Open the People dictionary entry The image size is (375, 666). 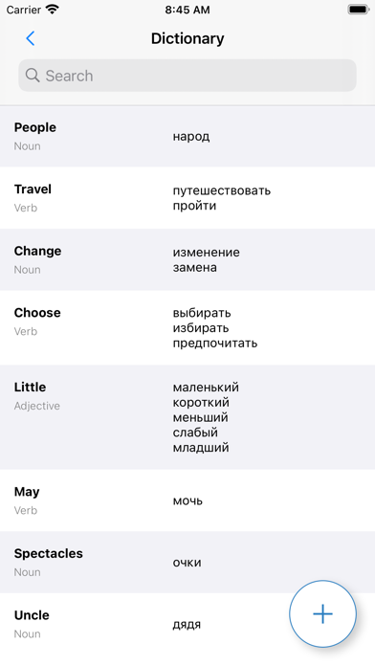tap(187, 136)
